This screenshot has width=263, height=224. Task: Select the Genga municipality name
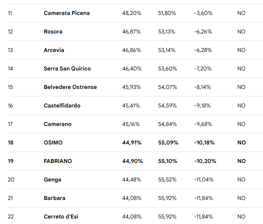click(53, 180)
